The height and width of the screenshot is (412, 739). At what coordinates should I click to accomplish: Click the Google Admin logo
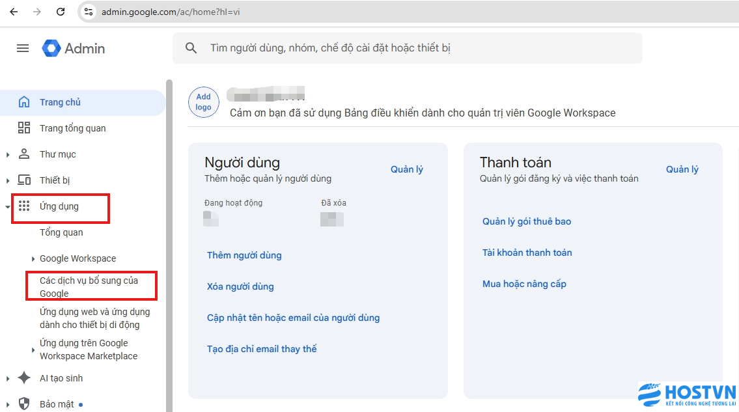pos(74,48)
